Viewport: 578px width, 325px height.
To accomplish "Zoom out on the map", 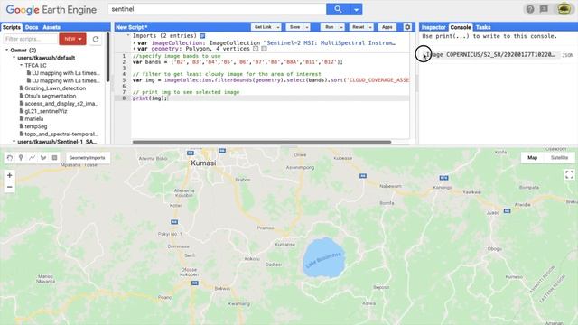I will [10, 187].
